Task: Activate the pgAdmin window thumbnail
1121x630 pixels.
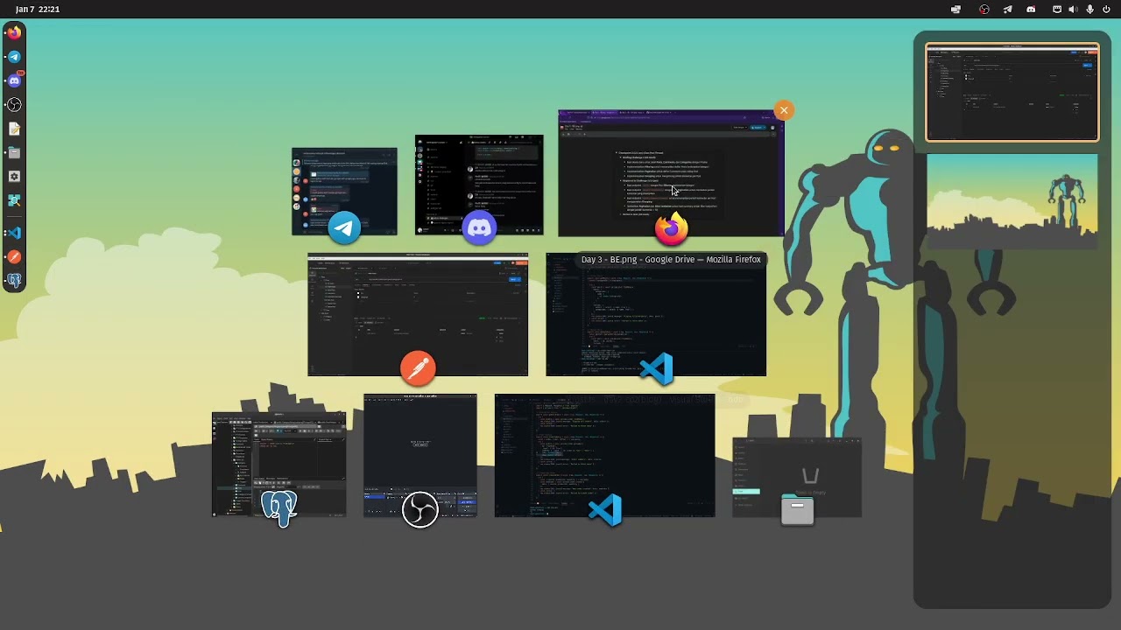Action: click(279, 464)
